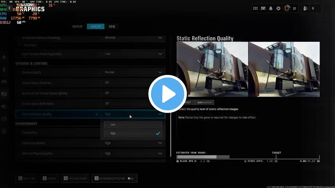Image resolution: width=335 pixels, height=188 pixels.
Task: Click the Reset Tab button
Action: [x=27, y=179]
